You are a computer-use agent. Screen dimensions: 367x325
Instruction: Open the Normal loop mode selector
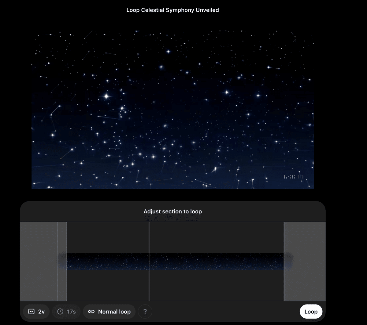[x=109, y=312]
